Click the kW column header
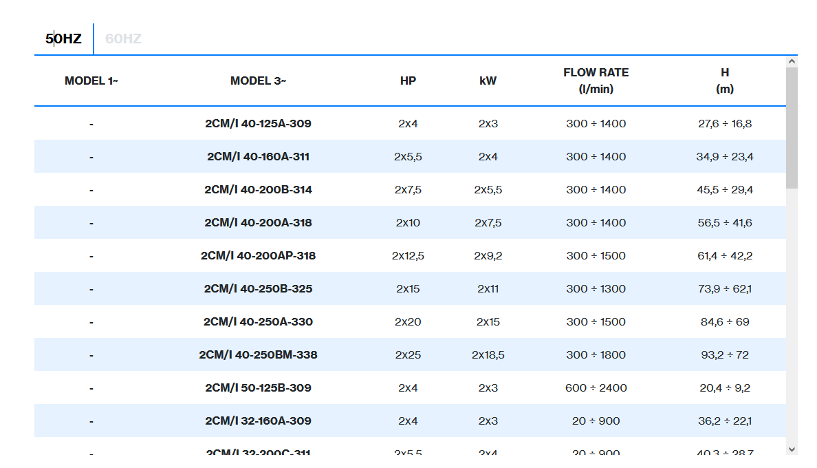Viewport: 817px width, 468px height. (x=488, y=81)
